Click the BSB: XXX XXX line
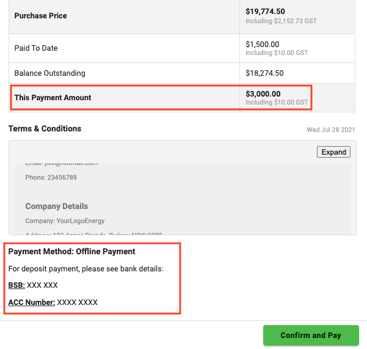The width and height of the screenshot is (367, 349). click(33, 285)
